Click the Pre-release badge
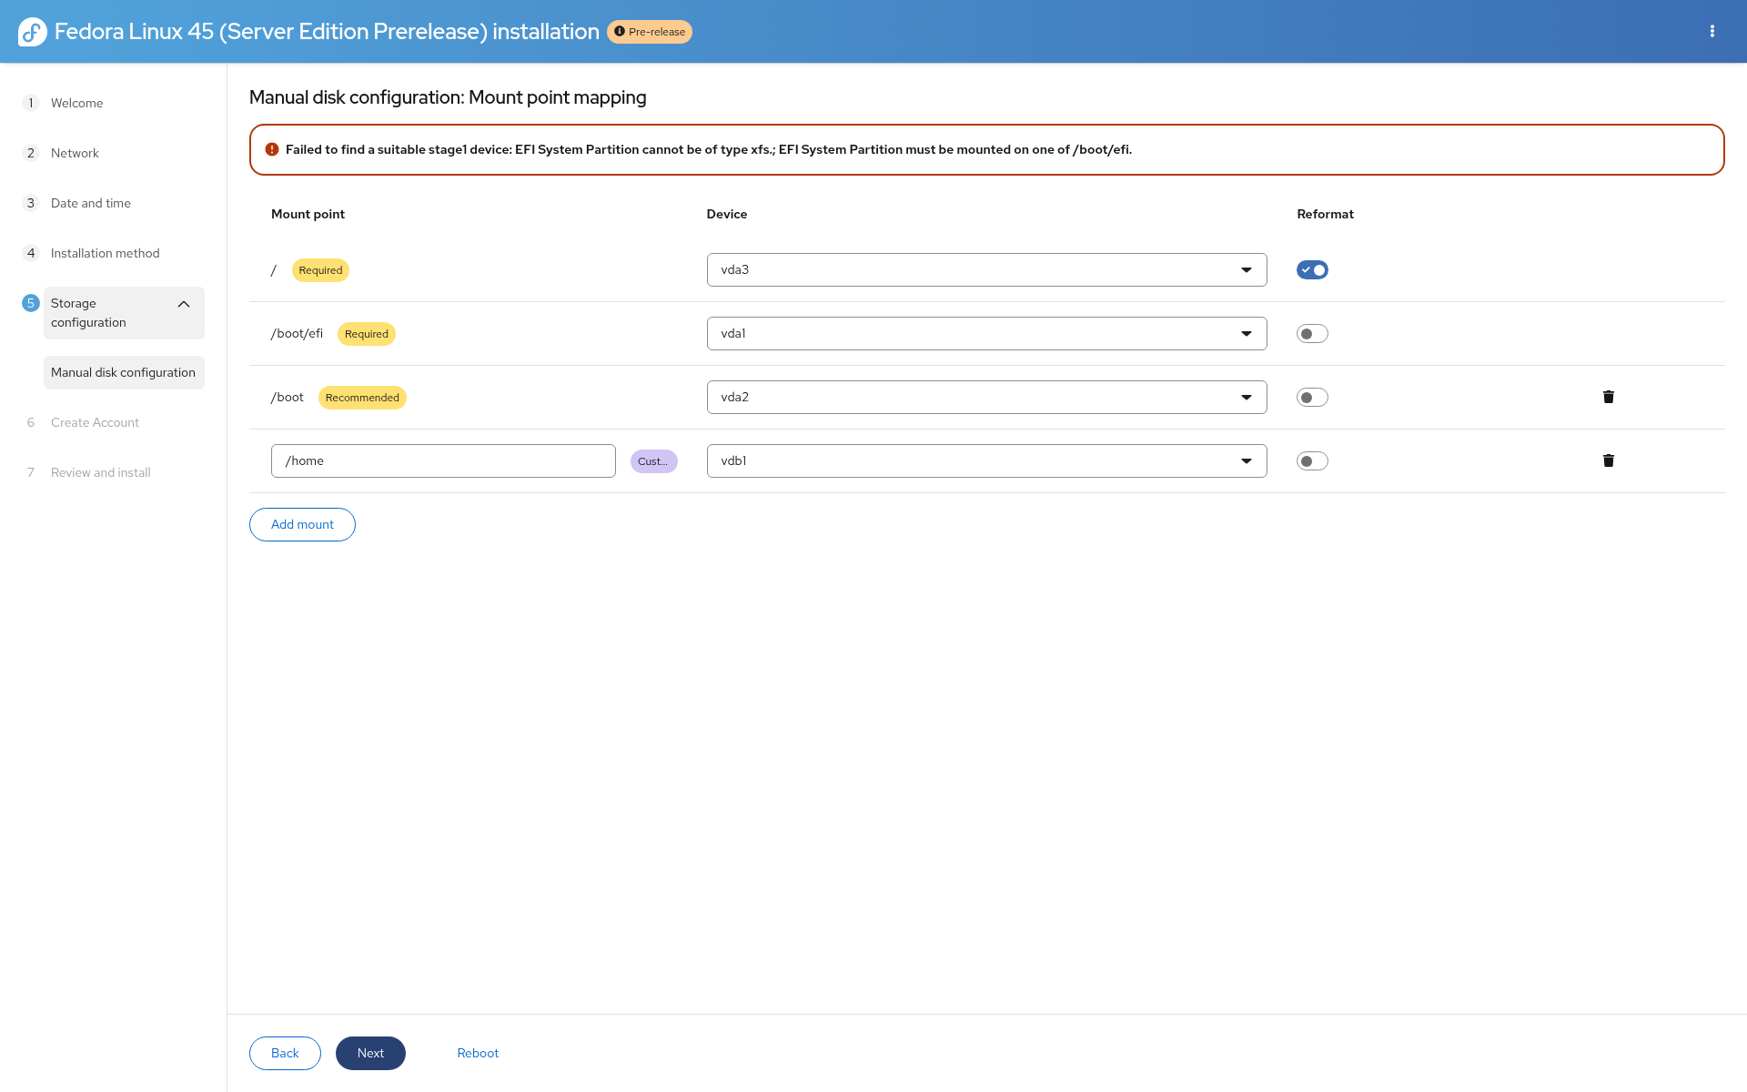 point(650,32)
